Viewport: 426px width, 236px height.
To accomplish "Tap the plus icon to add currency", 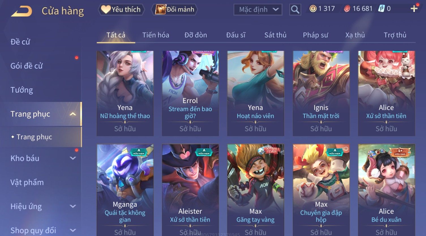I will pos(414,9).
